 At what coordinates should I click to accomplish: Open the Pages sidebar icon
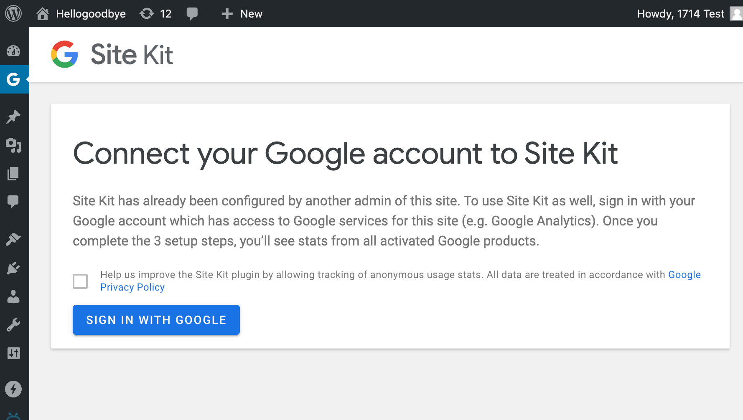[x=13, y=174]
